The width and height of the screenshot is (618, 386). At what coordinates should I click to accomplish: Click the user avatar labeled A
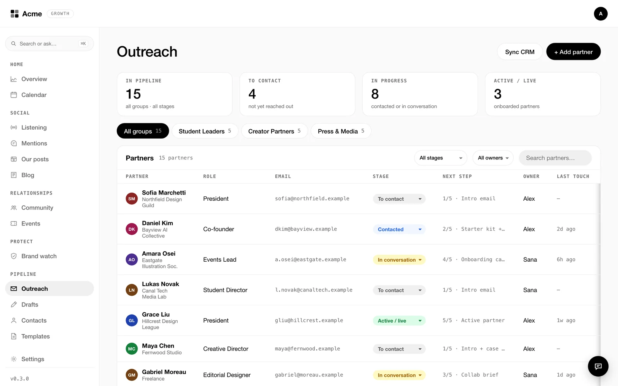pos(601,14)
